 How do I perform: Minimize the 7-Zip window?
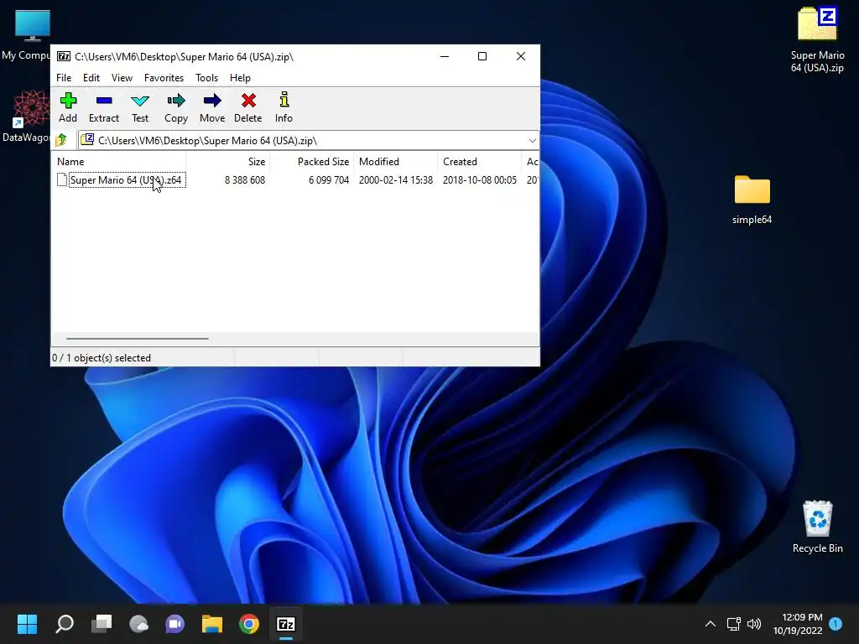pos(445,56)
